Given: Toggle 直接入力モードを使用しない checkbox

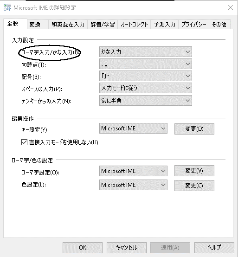Looking at the screenshot, I should pyautogui.click(x=24, y=142).
